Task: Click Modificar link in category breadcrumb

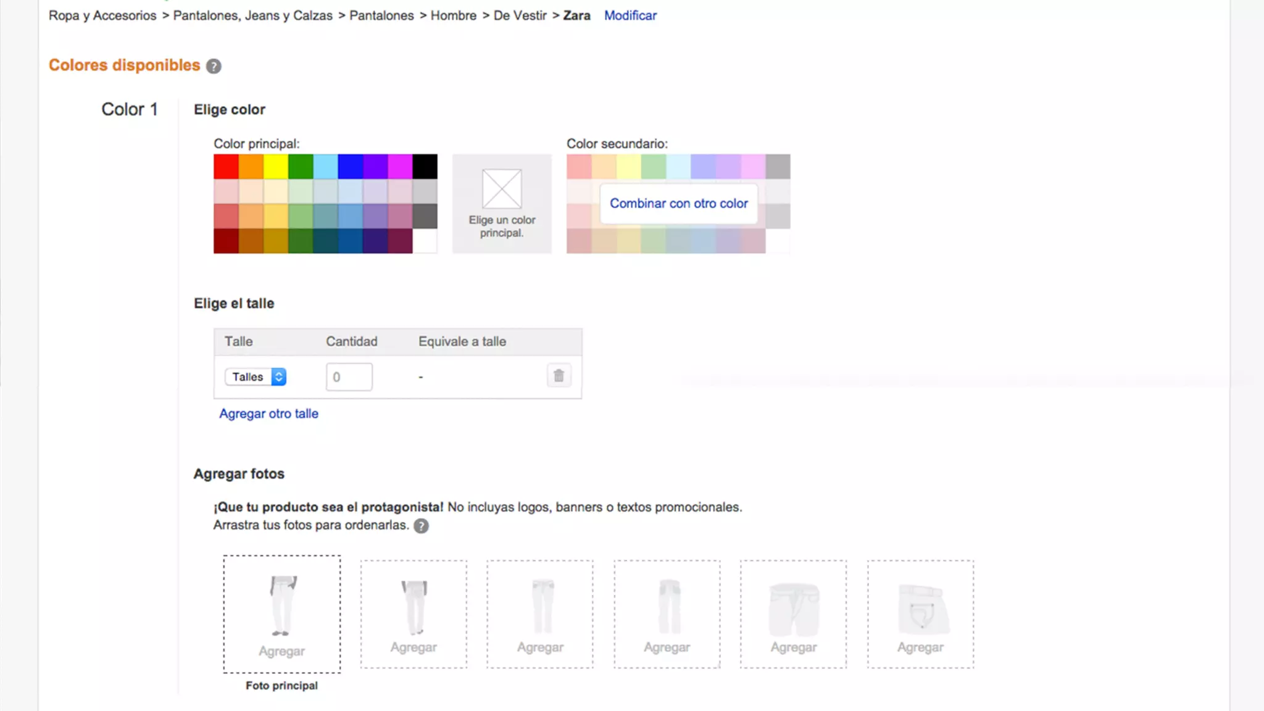Action: pyautogui.click(x=630, y=15)
